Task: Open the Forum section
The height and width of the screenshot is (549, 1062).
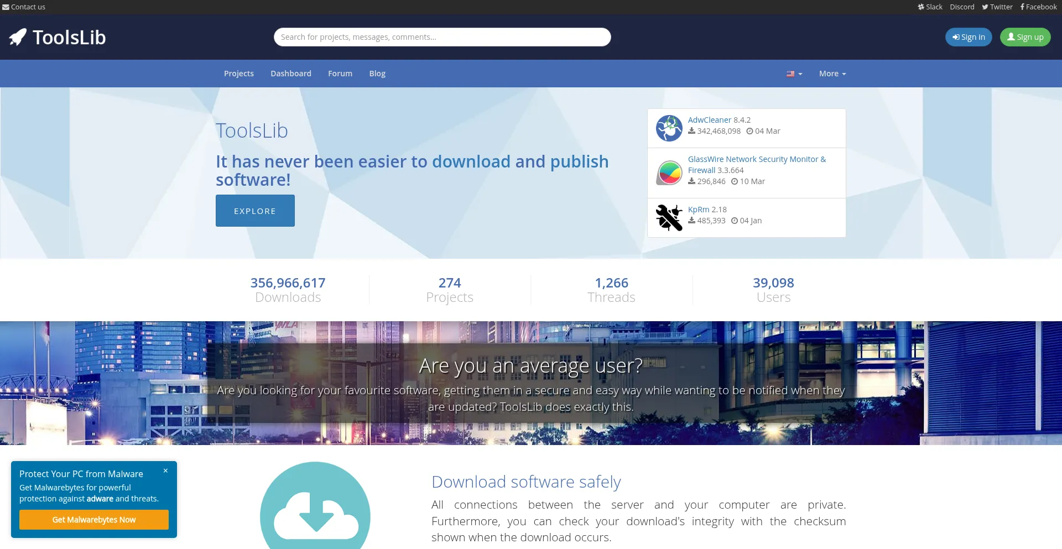Action: tap(340, 74)
